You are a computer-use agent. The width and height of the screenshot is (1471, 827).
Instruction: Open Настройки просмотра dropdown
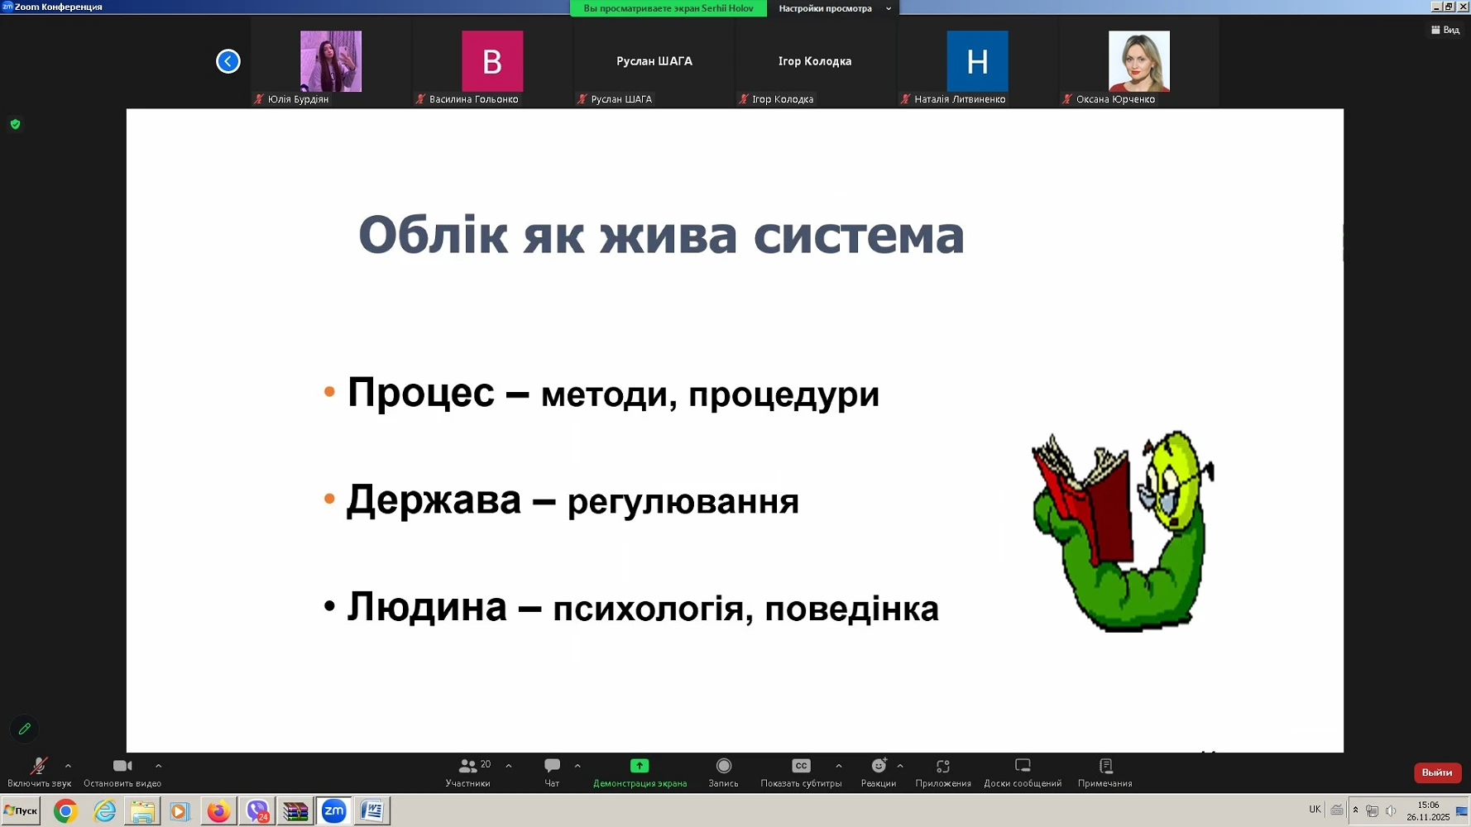833,8
